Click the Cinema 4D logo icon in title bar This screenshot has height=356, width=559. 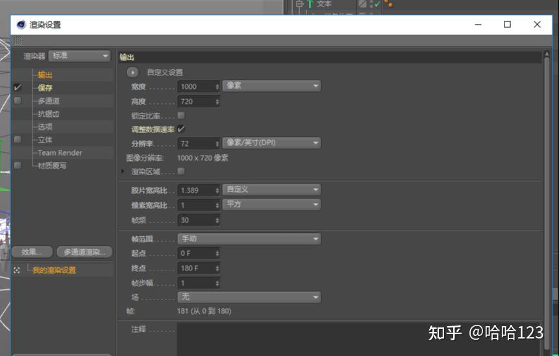tap(21, 25)
